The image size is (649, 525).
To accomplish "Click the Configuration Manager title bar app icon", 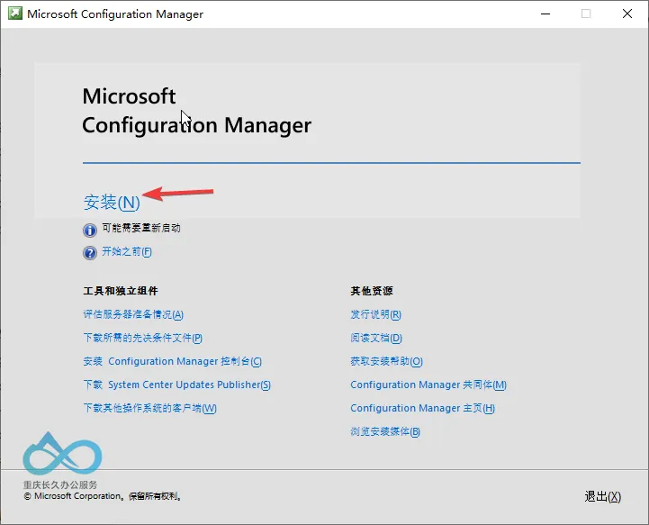I will [x=15, y=14].
